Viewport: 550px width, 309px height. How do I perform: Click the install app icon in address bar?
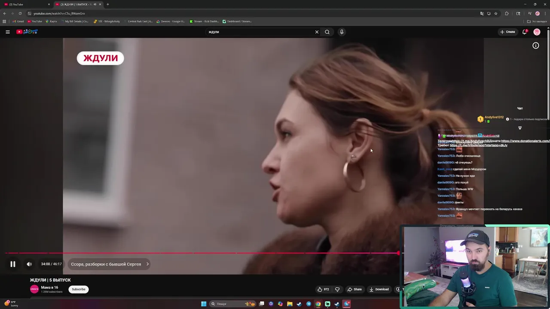[x=489, y=13]
